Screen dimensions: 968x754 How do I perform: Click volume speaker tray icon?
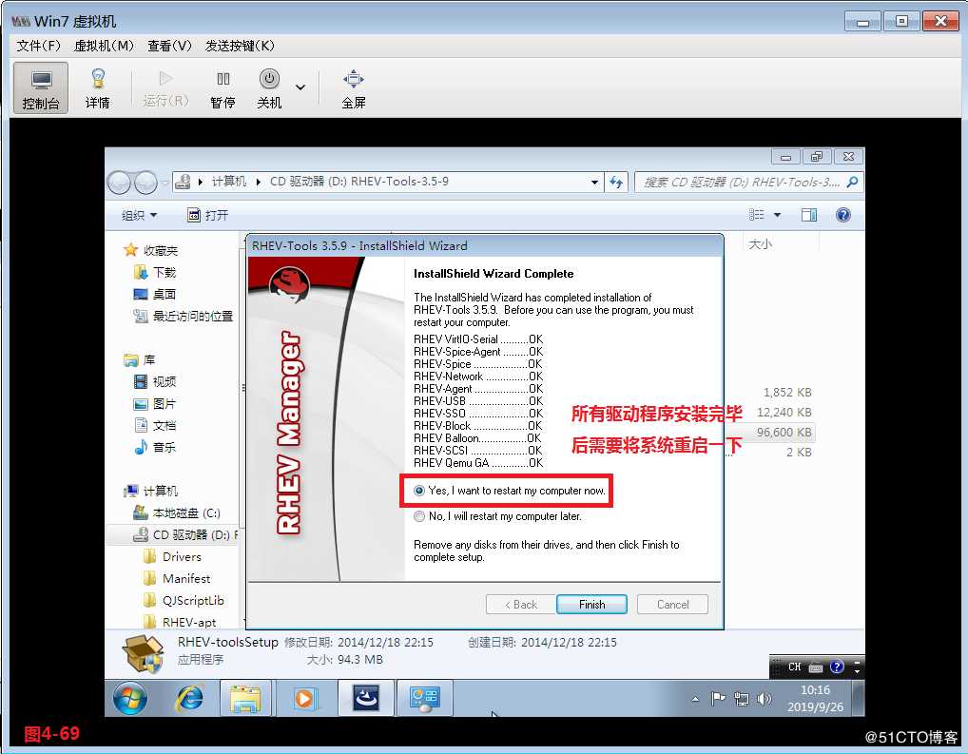click(x=765, y=699)
